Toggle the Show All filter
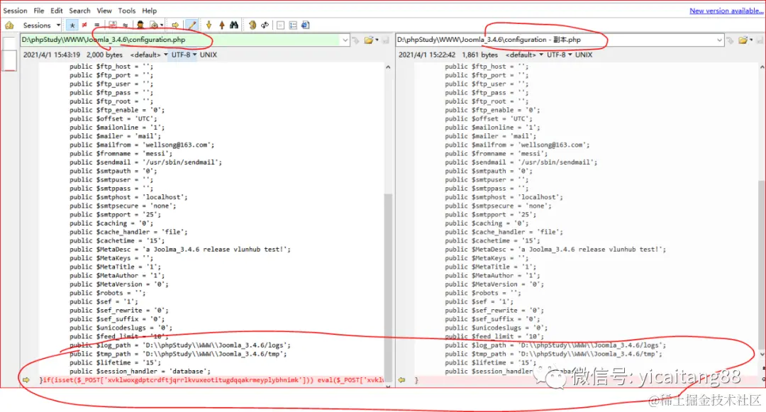The image size is (766, 412). click(72, 25)
